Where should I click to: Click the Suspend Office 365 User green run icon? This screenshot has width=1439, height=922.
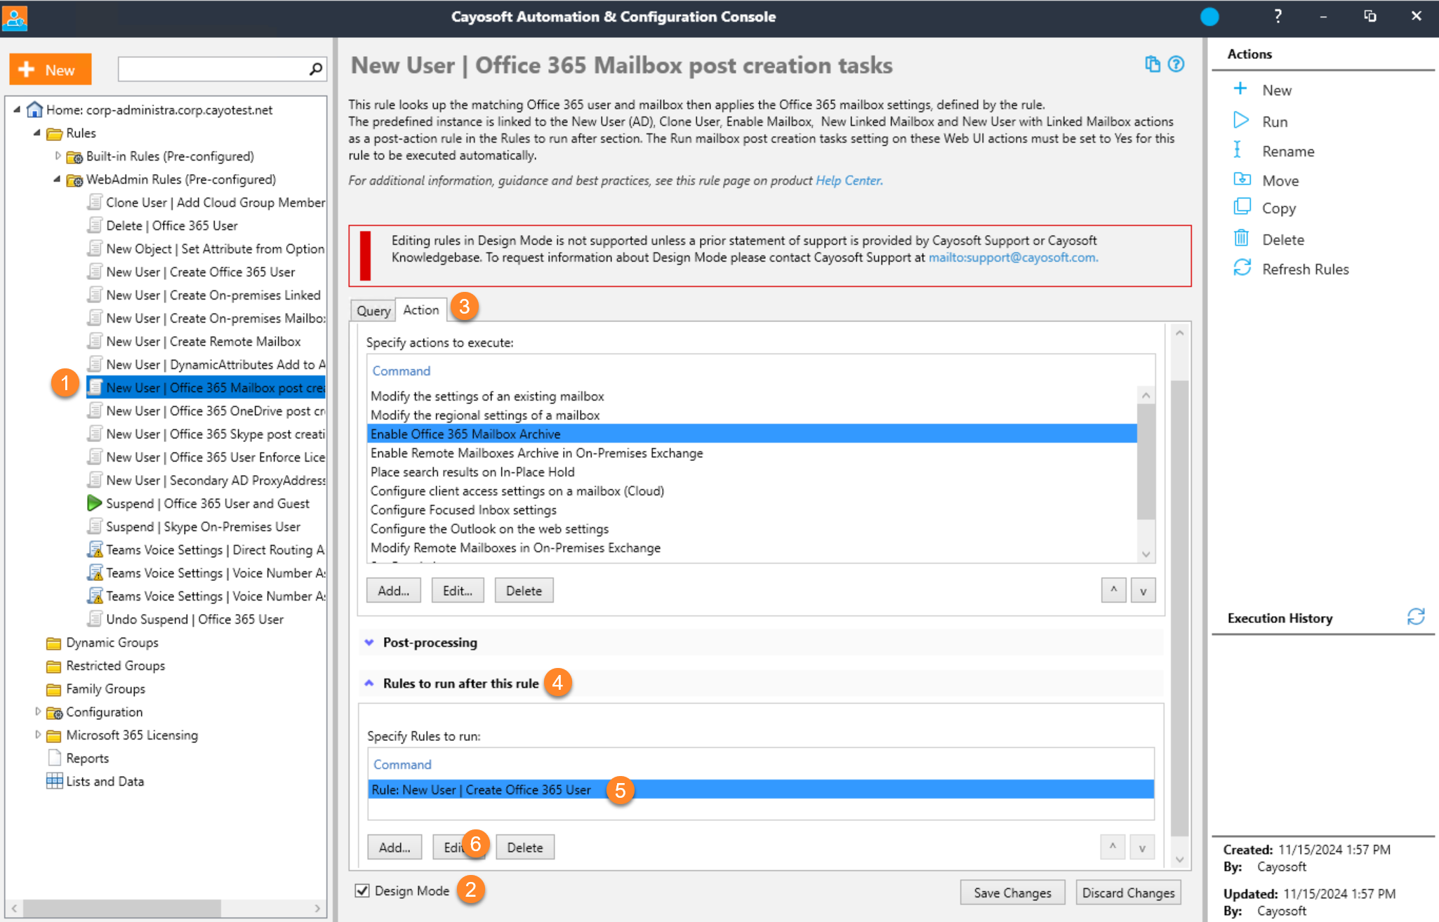click(94, 503)
